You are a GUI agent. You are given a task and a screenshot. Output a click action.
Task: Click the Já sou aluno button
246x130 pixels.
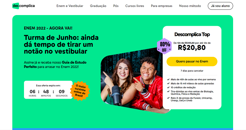tap(220, 6)
